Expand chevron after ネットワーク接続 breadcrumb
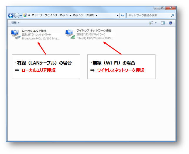 [96, 15]
